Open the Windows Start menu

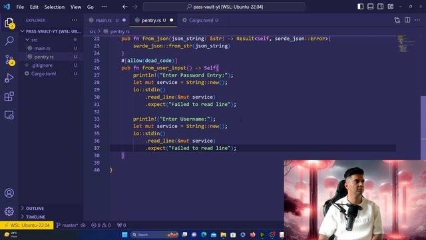click(124, 235)
